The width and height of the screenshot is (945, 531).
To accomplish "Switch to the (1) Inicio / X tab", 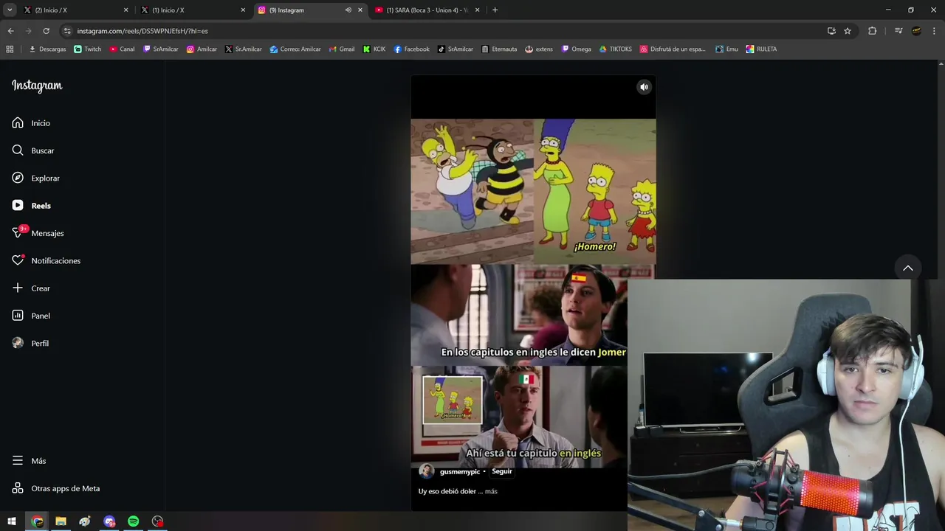I will point(192,10).
